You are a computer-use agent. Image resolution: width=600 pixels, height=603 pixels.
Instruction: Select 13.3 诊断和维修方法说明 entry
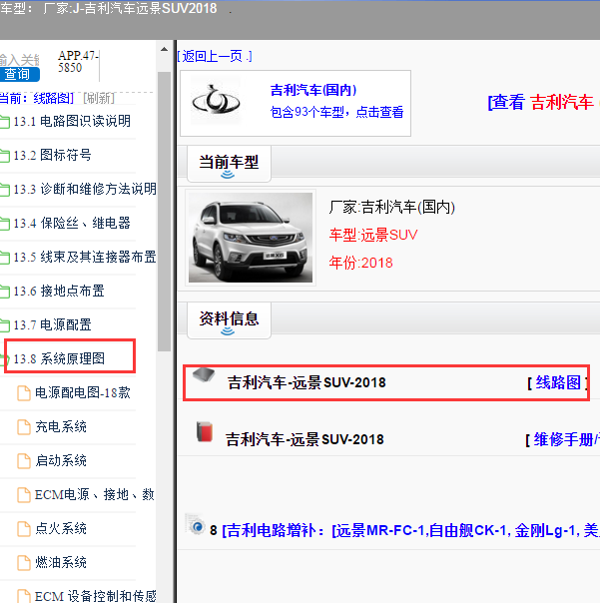pyautogui.click(x=85, y=190)
